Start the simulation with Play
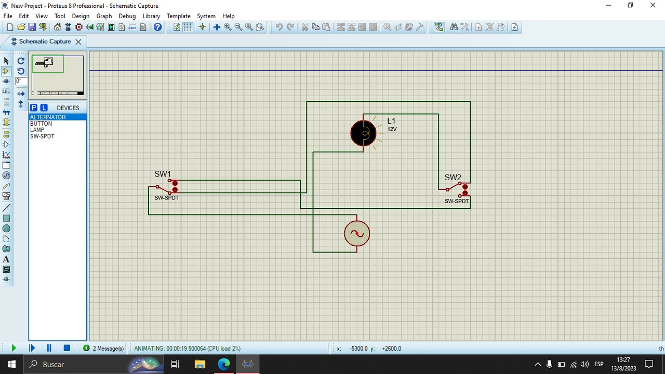This screenshot has width=665, height=374. [14, 348]
